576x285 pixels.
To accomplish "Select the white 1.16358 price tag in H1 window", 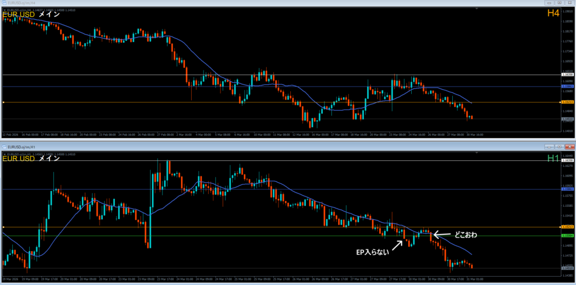I will [568, 161].
